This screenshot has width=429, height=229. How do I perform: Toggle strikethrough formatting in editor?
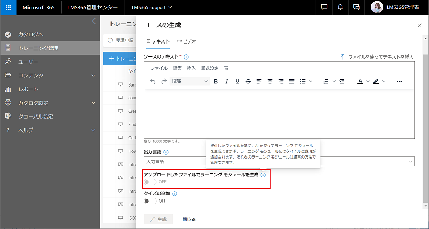[x=248, y=81]
